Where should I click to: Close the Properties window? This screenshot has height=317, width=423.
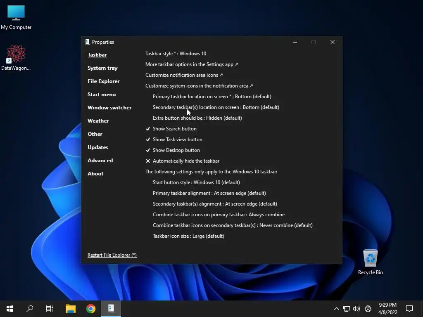(333, 42)
